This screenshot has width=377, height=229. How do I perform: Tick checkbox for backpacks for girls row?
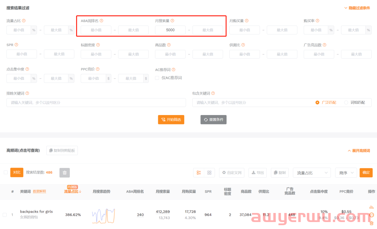coord(5,215)
